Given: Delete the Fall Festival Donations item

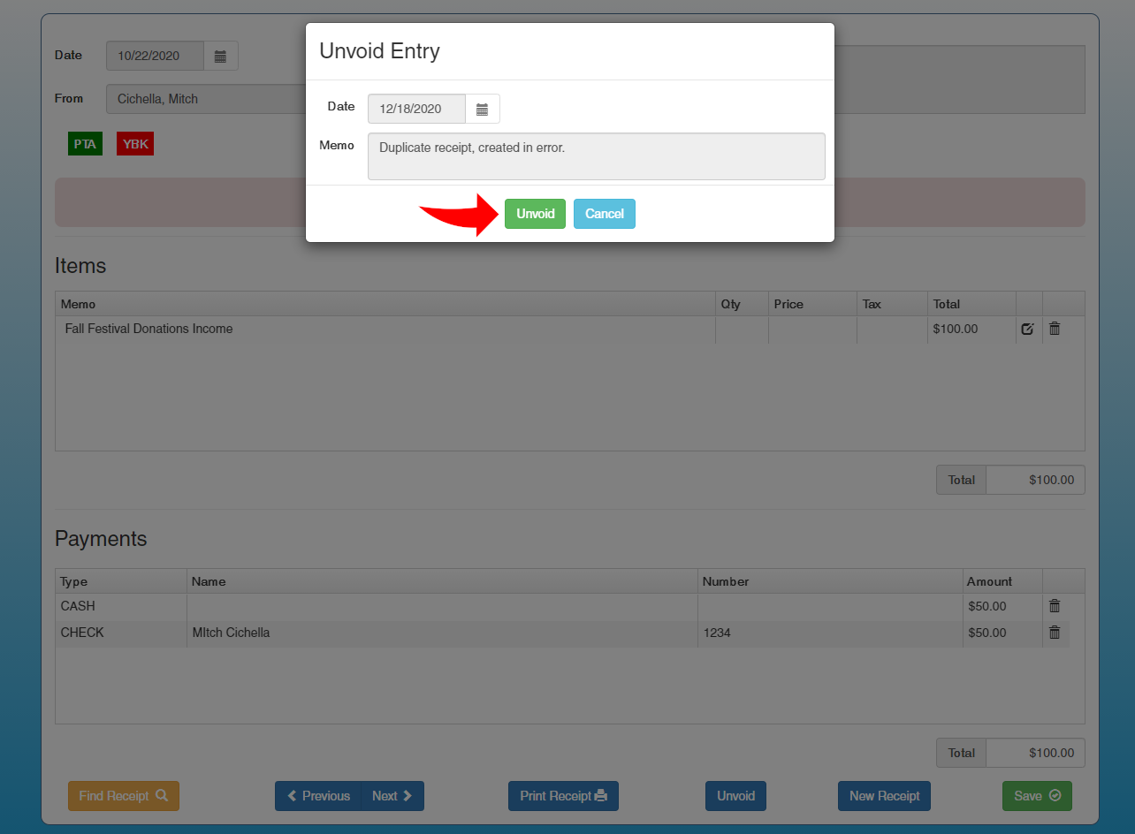Looking at the screenshot, I should click(x=1054, y=329).
